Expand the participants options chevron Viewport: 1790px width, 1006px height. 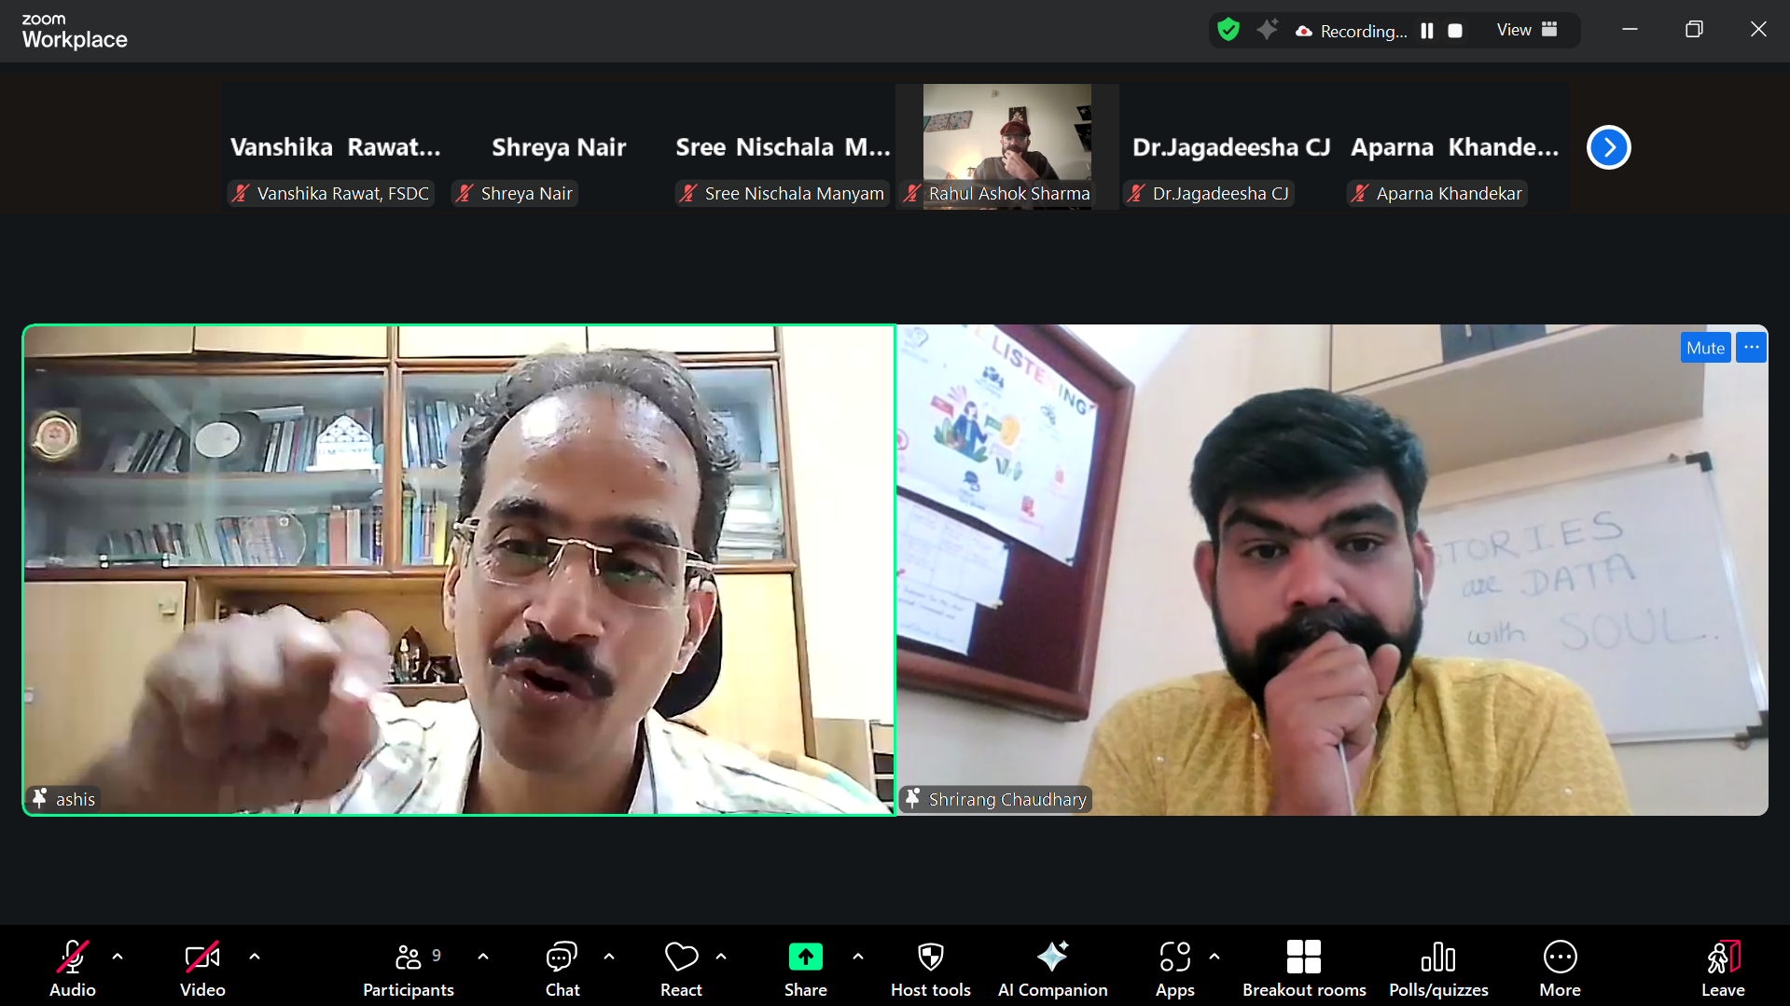pyautogui.click(x=483, y=957)
